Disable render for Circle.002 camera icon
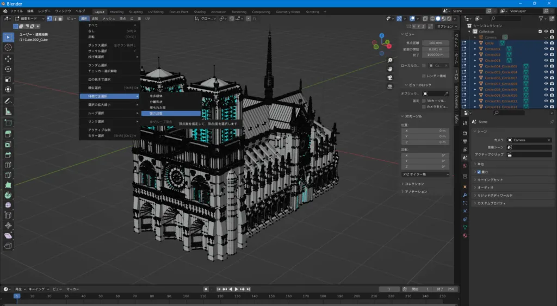 click(x=552, y=55)
